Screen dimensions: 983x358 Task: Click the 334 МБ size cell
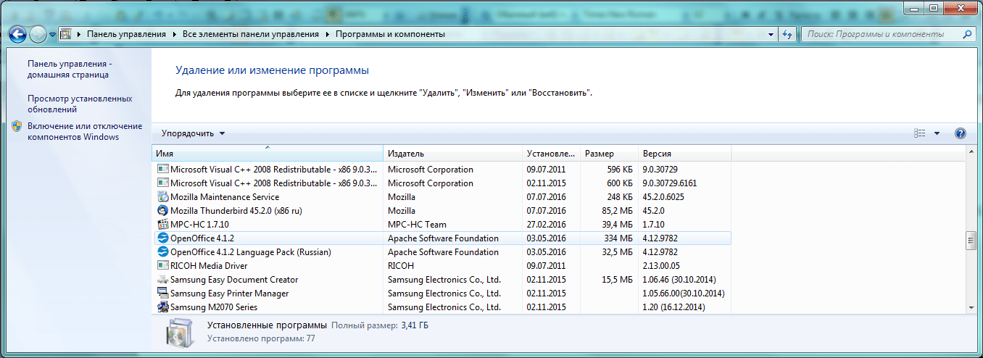tap(618, 238)
